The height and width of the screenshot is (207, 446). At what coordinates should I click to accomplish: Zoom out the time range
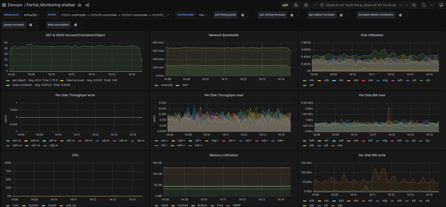[414, 5]
